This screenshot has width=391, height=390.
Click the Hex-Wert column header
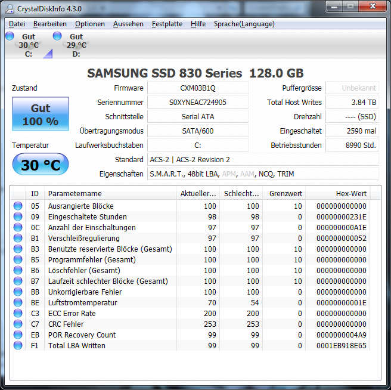coord(338,193)
